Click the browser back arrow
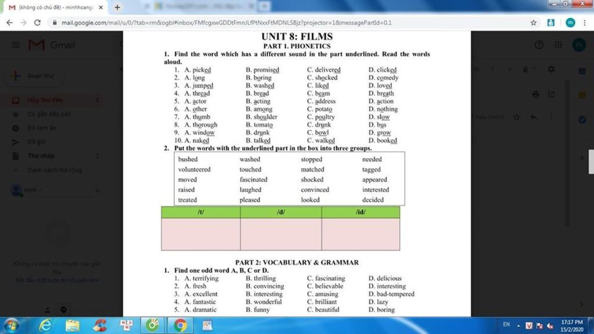The height and width of the screenshot is (334, 594). 9,23
